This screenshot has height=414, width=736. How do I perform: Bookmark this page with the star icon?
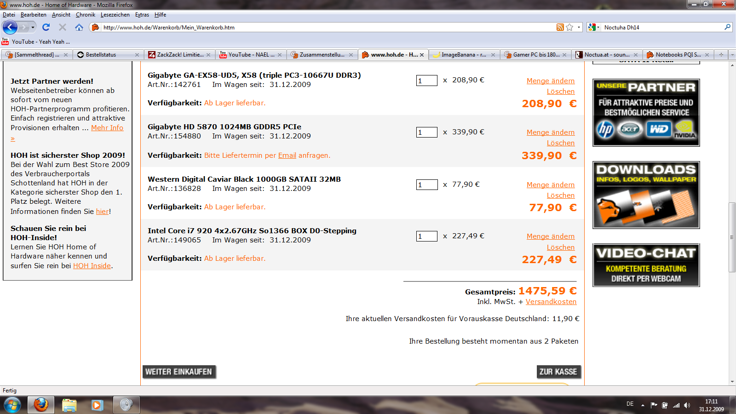pyautogui.click(x=570, y=28)
